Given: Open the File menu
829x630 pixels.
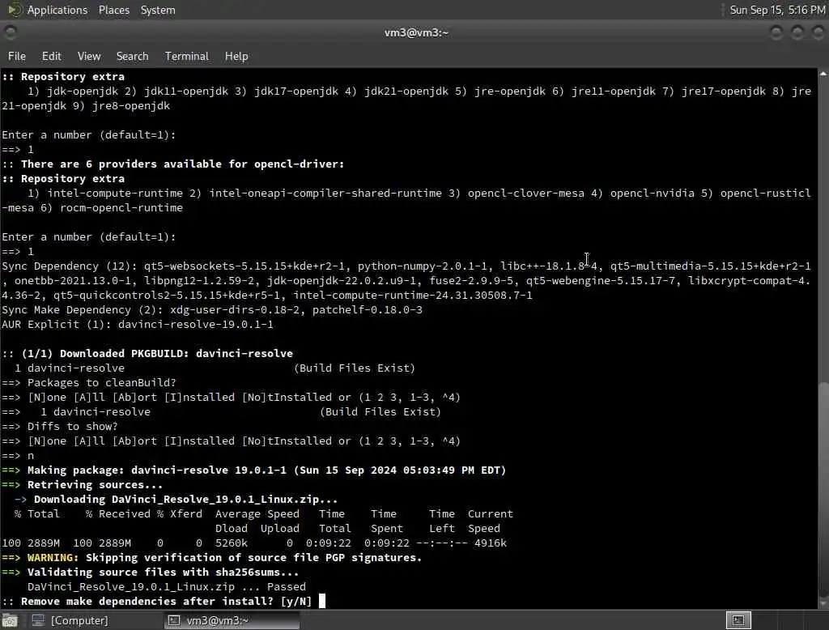Looking at the screenshot, I should pos(17,56).
